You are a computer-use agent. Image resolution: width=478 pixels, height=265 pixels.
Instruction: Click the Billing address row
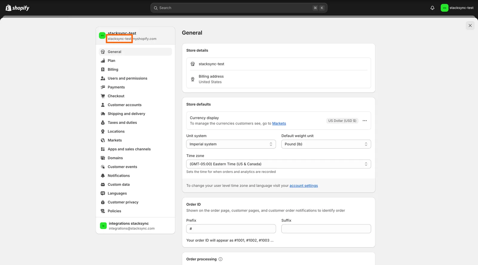click(x=278, y=79)
